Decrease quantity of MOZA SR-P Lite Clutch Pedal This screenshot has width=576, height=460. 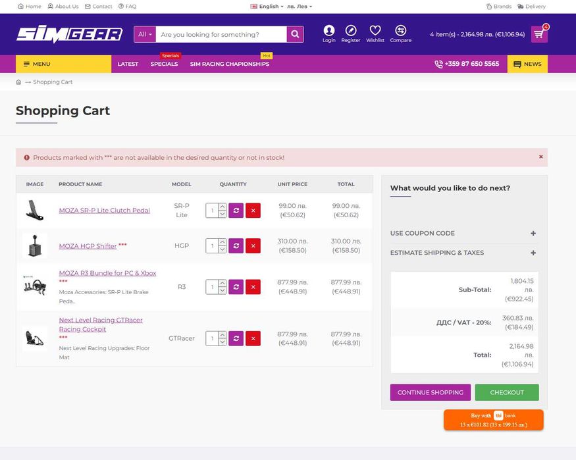[x=223, y=214]
